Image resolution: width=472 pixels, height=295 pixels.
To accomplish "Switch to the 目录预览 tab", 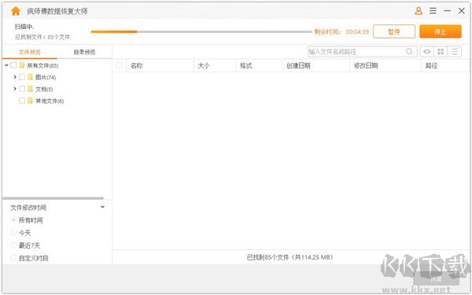I will click(84, 52).
